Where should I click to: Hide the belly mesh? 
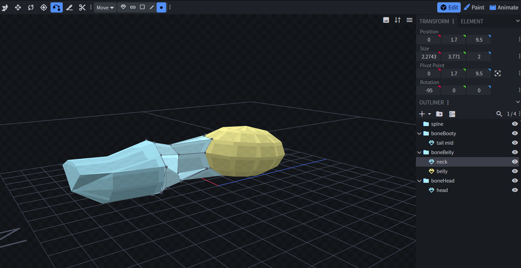(515, 171)
